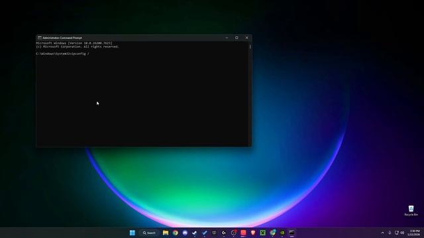Screen dimensions: 424x238
Task: Open the red square app on the taskbar
Action: pos(243,233)
